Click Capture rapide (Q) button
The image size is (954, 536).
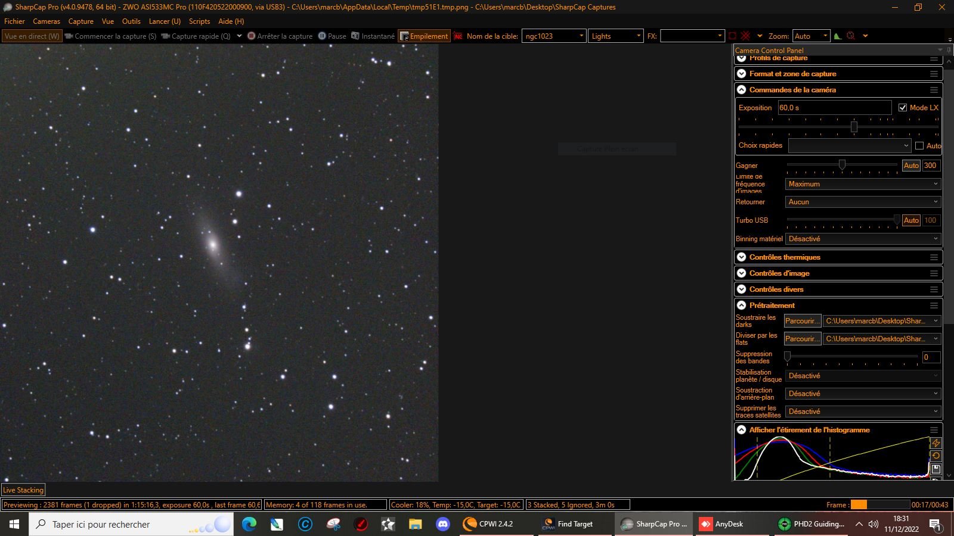(x=196, y=36)
